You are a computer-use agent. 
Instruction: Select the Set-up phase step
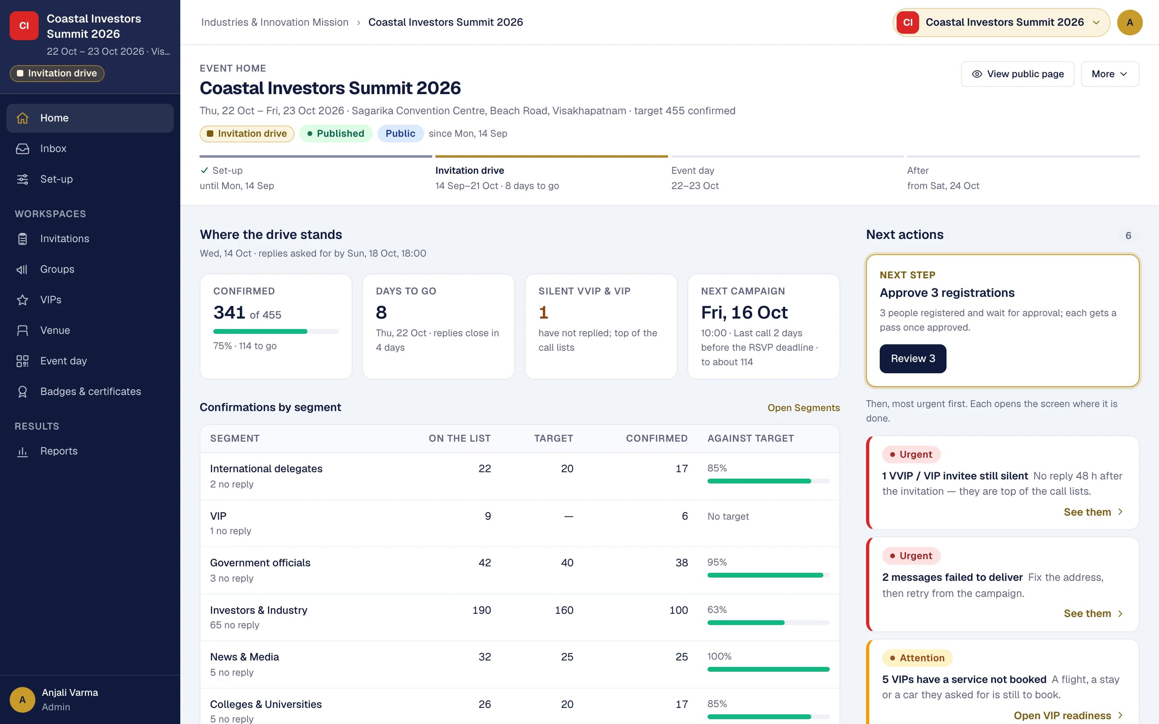coord(316,174)
